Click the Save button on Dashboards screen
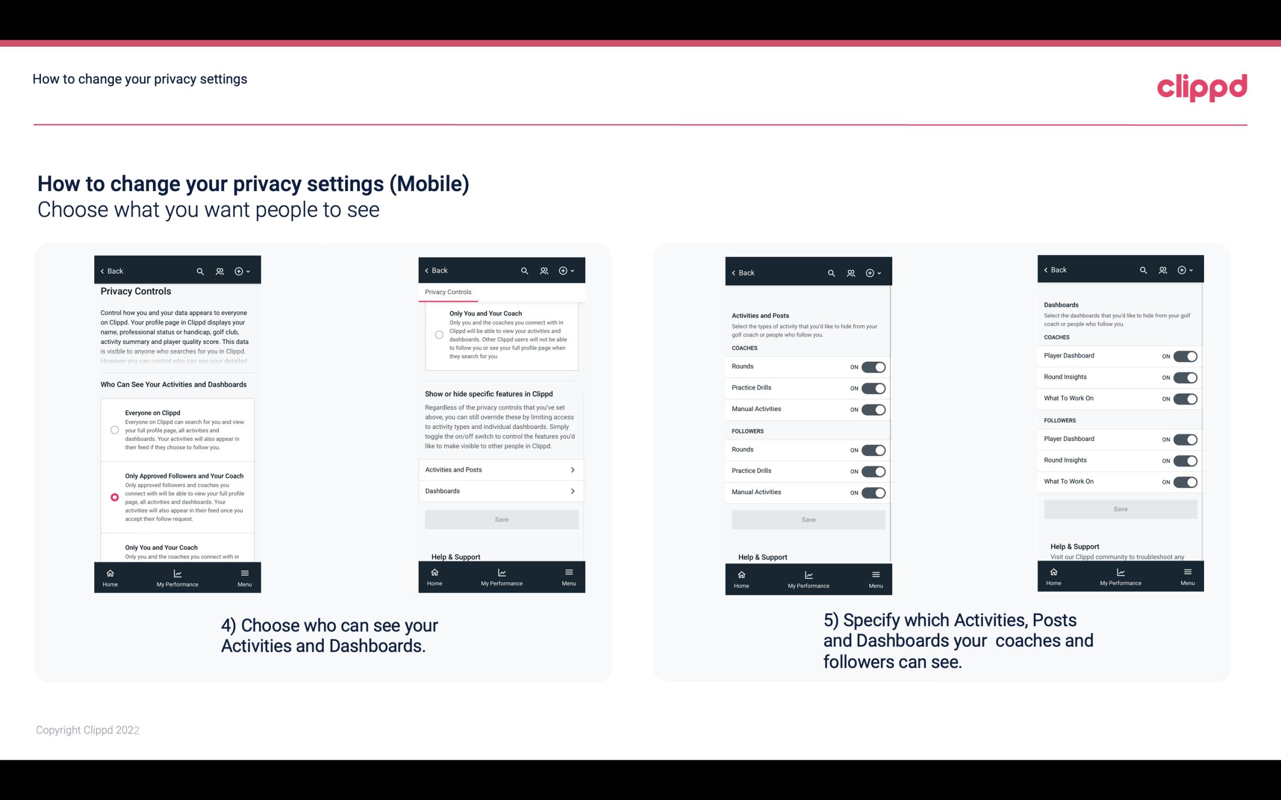 coord(1120,509)
